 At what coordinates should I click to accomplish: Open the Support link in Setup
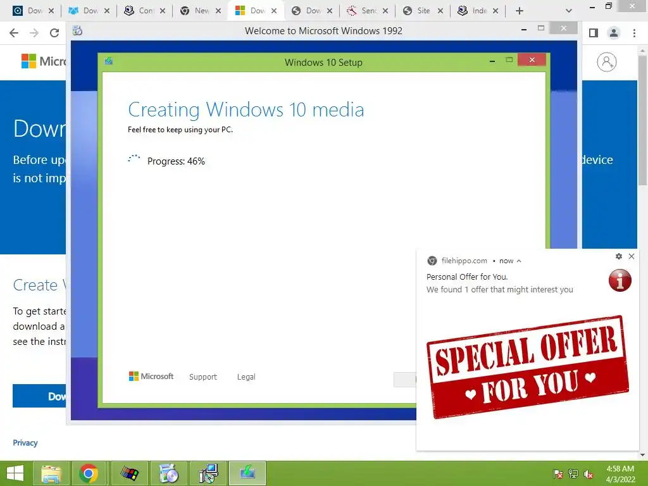[x=203, y=377]
